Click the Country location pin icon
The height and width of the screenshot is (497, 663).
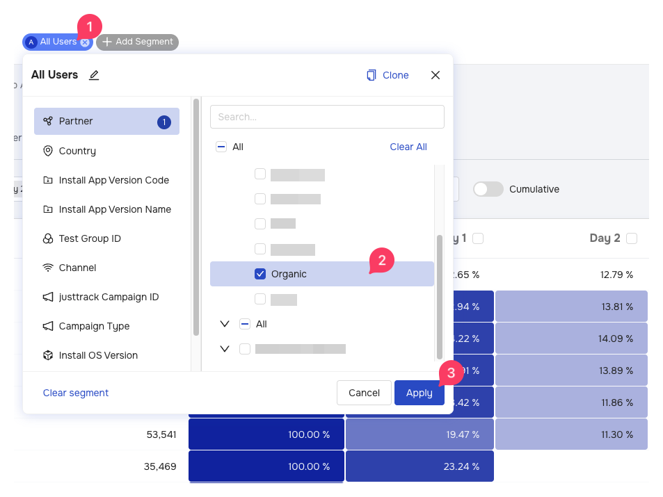(x=48, y=151)
